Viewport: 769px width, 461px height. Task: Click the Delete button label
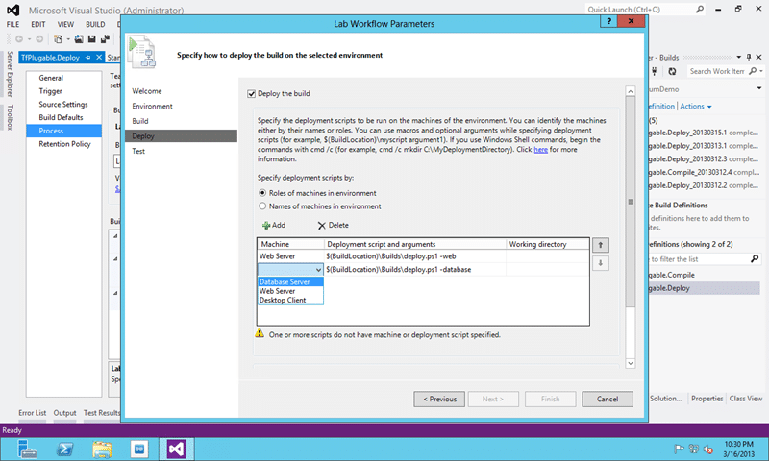(338, 225)
